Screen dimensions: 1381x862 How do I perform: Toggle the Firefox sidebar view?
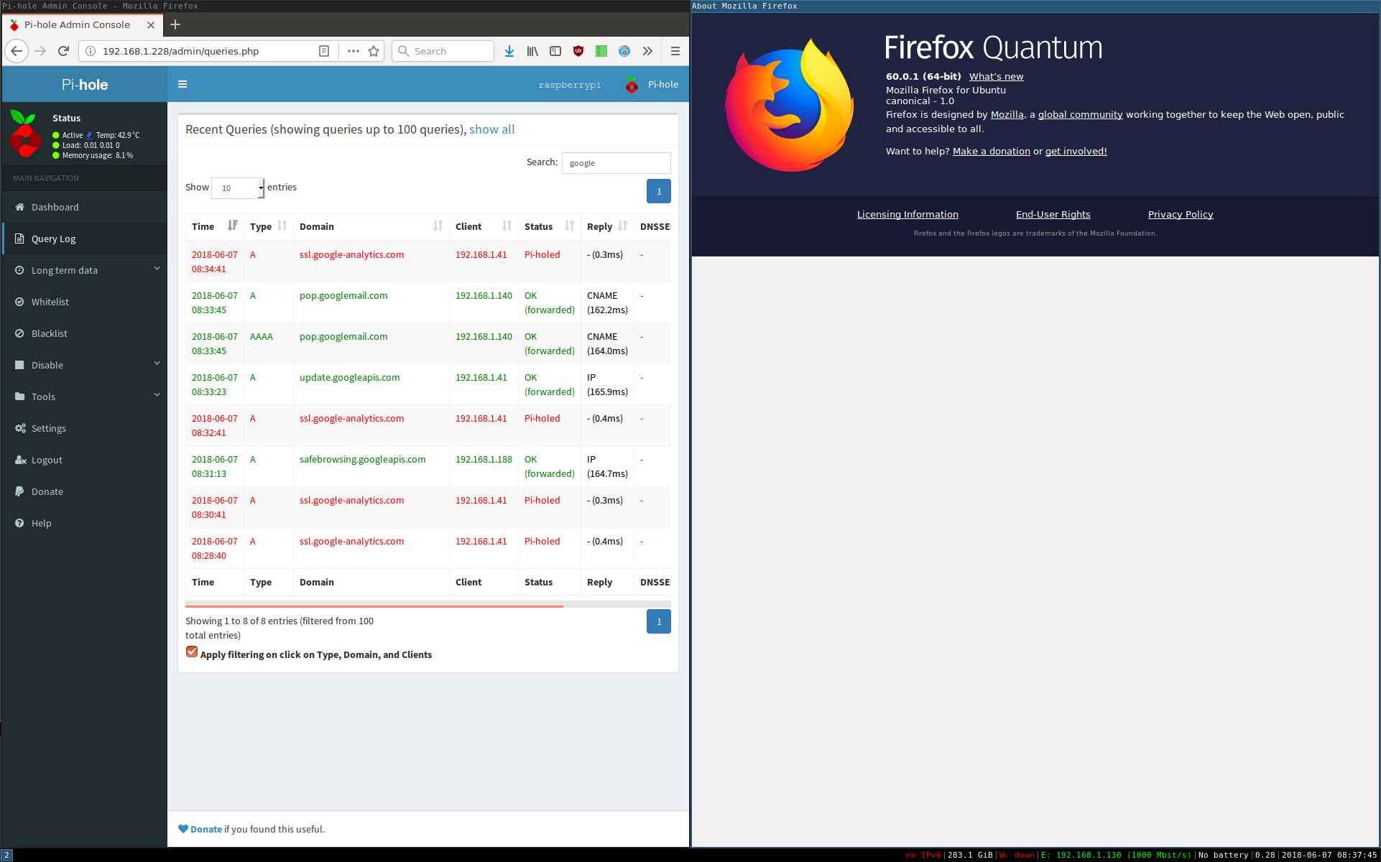(x=555, y=51)
